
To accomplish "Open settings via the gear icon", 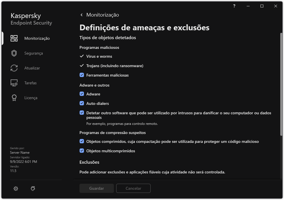I will (16, 188).
